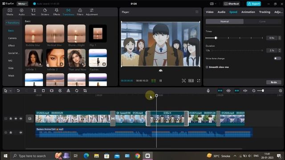This screenshot has height=160, width=285.
Task: Open Chrome from the taskbar
Action: point(138,156)
